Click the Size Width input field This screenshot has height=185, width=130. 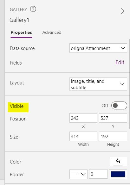point(83,136)
